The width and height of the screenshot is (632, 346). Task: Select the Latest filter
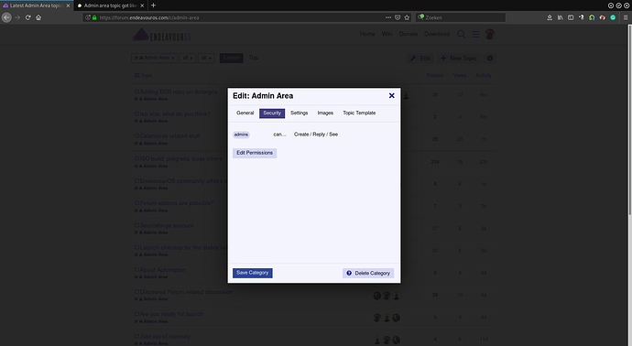(231, 58)
